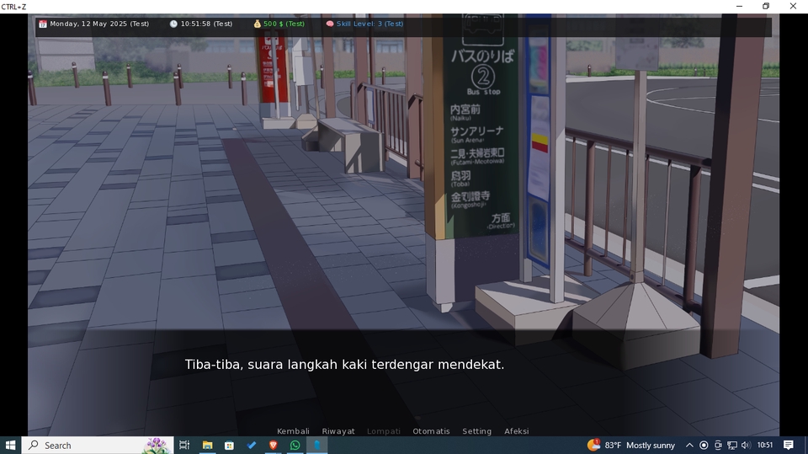Open the notification center icon
This screenshot has width=808, height=454.
pyautogui.click(x=789, y=446)
